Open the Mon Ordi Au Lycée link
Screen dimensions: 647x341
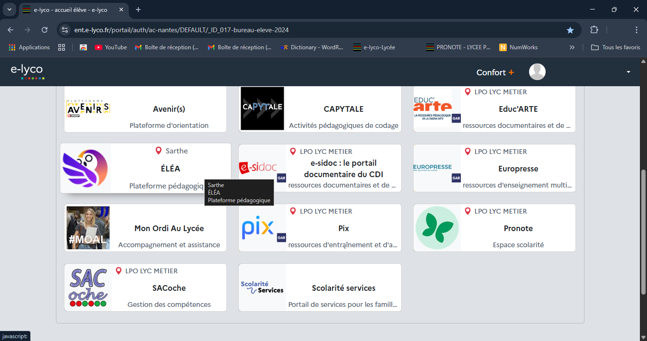pyautogui.click(x=169, y=228)
